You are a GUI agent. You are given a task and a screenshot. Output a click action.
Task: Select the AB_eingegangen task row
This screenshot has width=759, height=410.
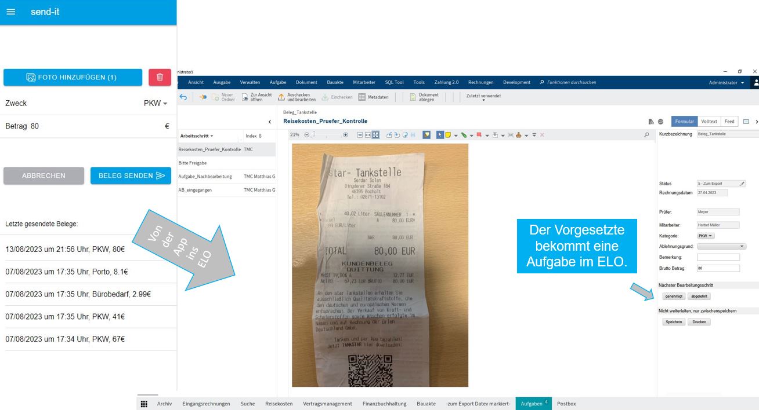pyautogui.click(x=227, y=189)
